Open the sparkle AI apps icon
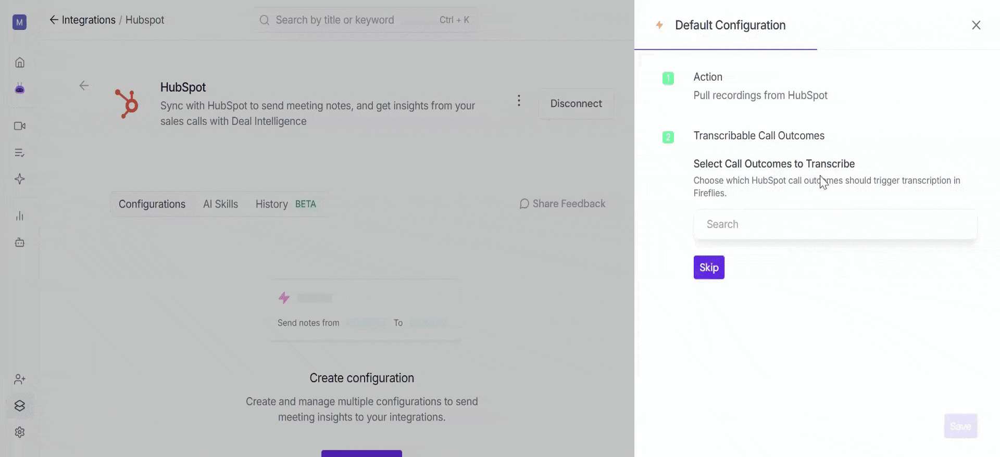This screenshot has width=1000, height=457. pyautogui.click(x=20, y=179)
